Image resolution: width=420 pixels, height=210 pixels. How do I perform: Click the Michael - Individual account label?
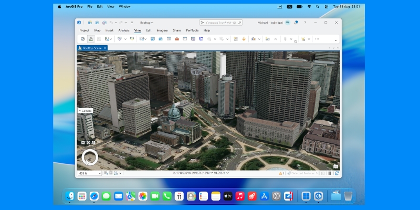(270, 23)
